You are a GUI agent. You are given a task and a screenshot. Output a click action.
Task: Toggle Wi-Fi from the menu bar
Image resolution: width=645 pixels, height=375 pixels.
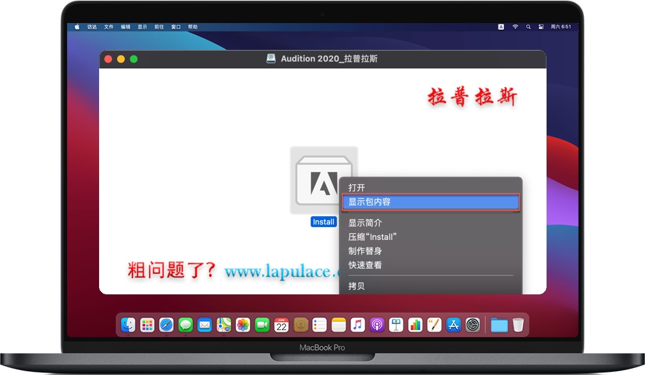(515, 27)
